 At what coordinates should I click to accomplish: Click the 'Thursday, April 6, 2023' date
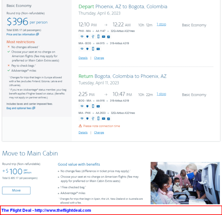(99, 13)
